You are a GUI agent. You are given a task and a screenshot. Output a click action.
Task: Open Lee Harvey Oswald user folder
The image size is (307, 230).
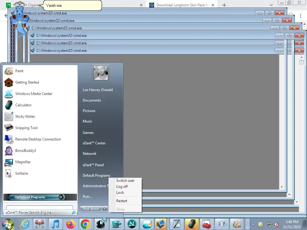(x=98, y=90)
